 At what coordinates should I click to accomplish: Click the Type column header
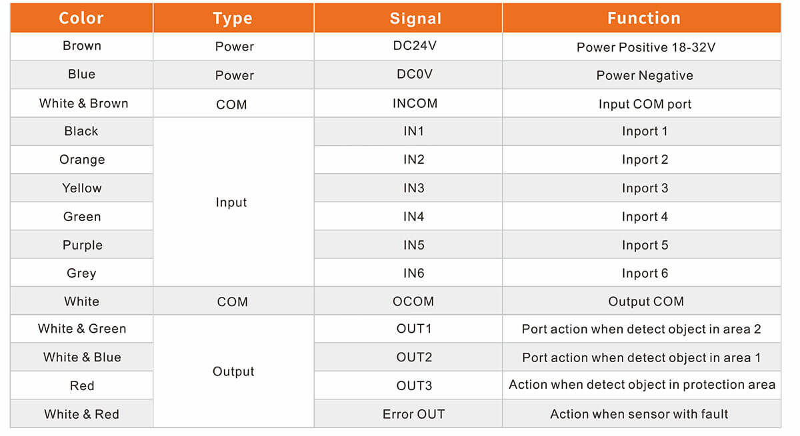tap(233, 19)
